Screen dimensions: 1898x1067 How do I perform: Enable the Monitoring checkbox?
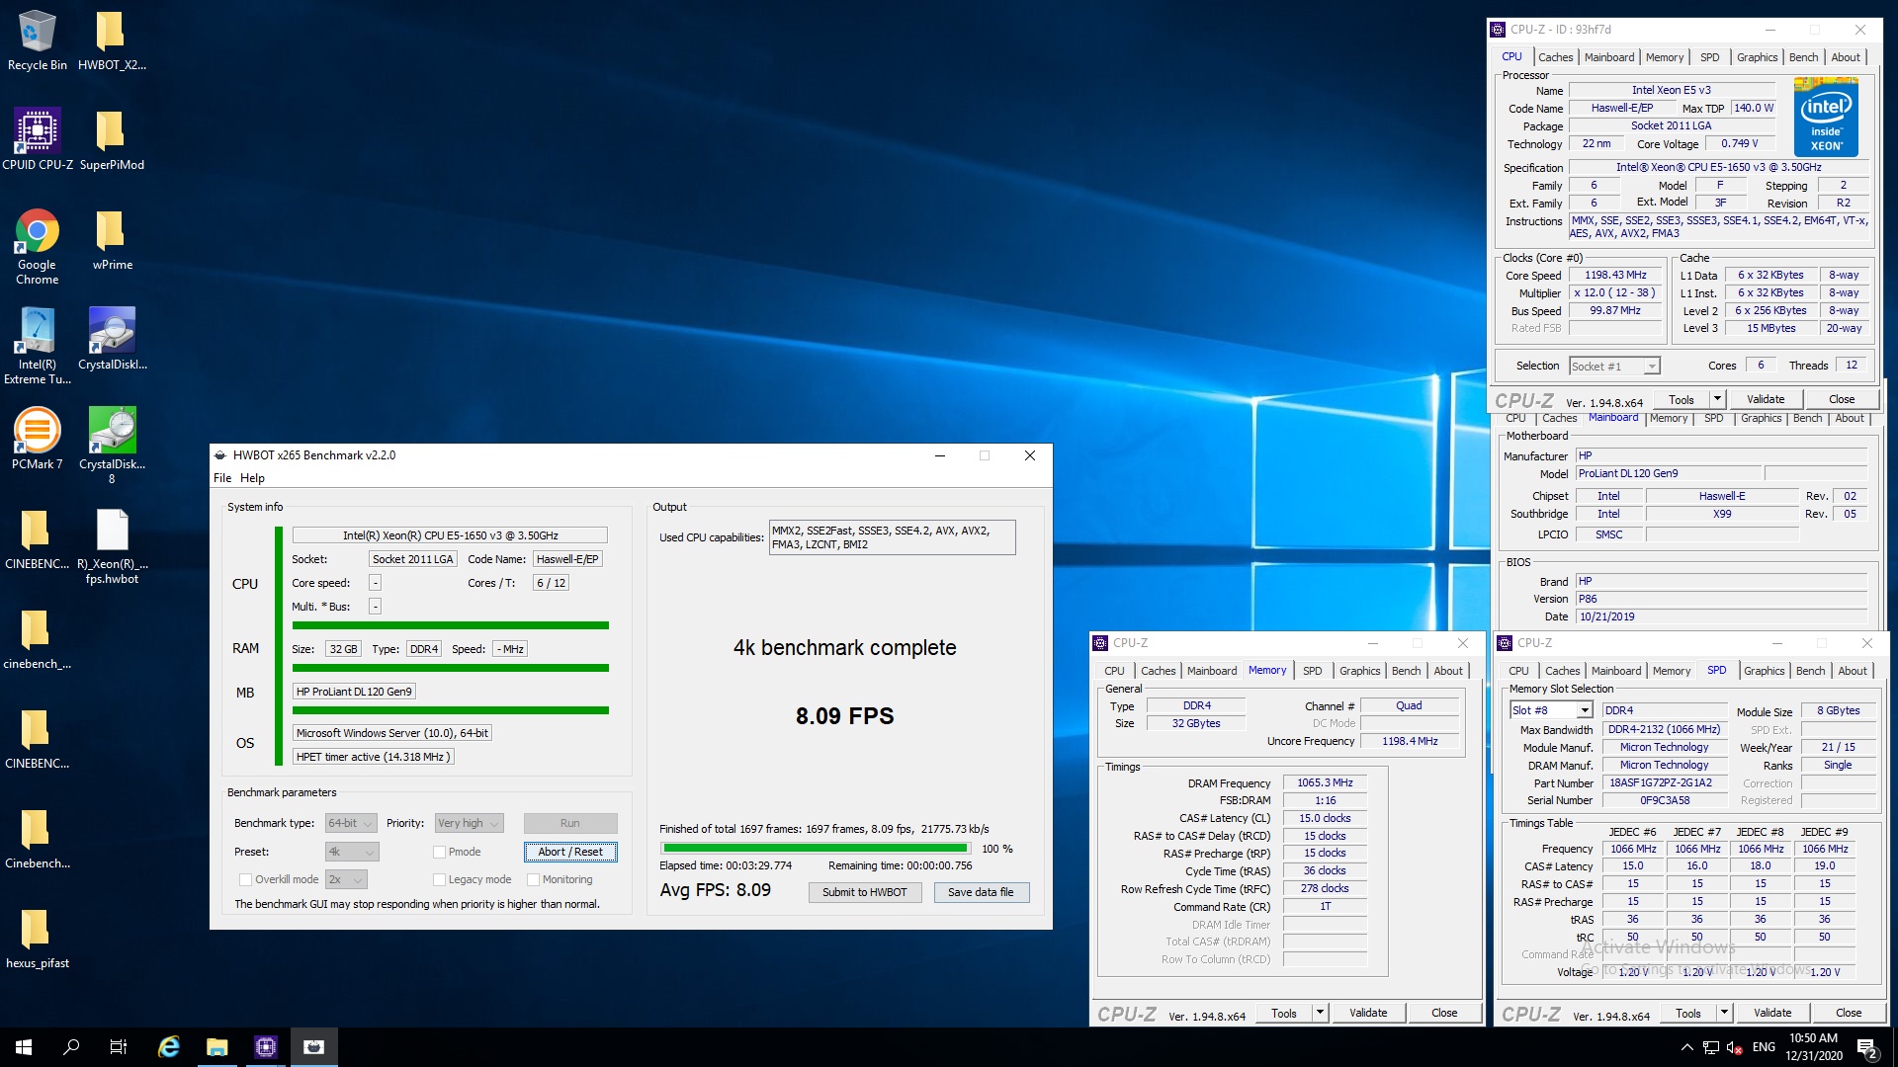pos(533,879)
